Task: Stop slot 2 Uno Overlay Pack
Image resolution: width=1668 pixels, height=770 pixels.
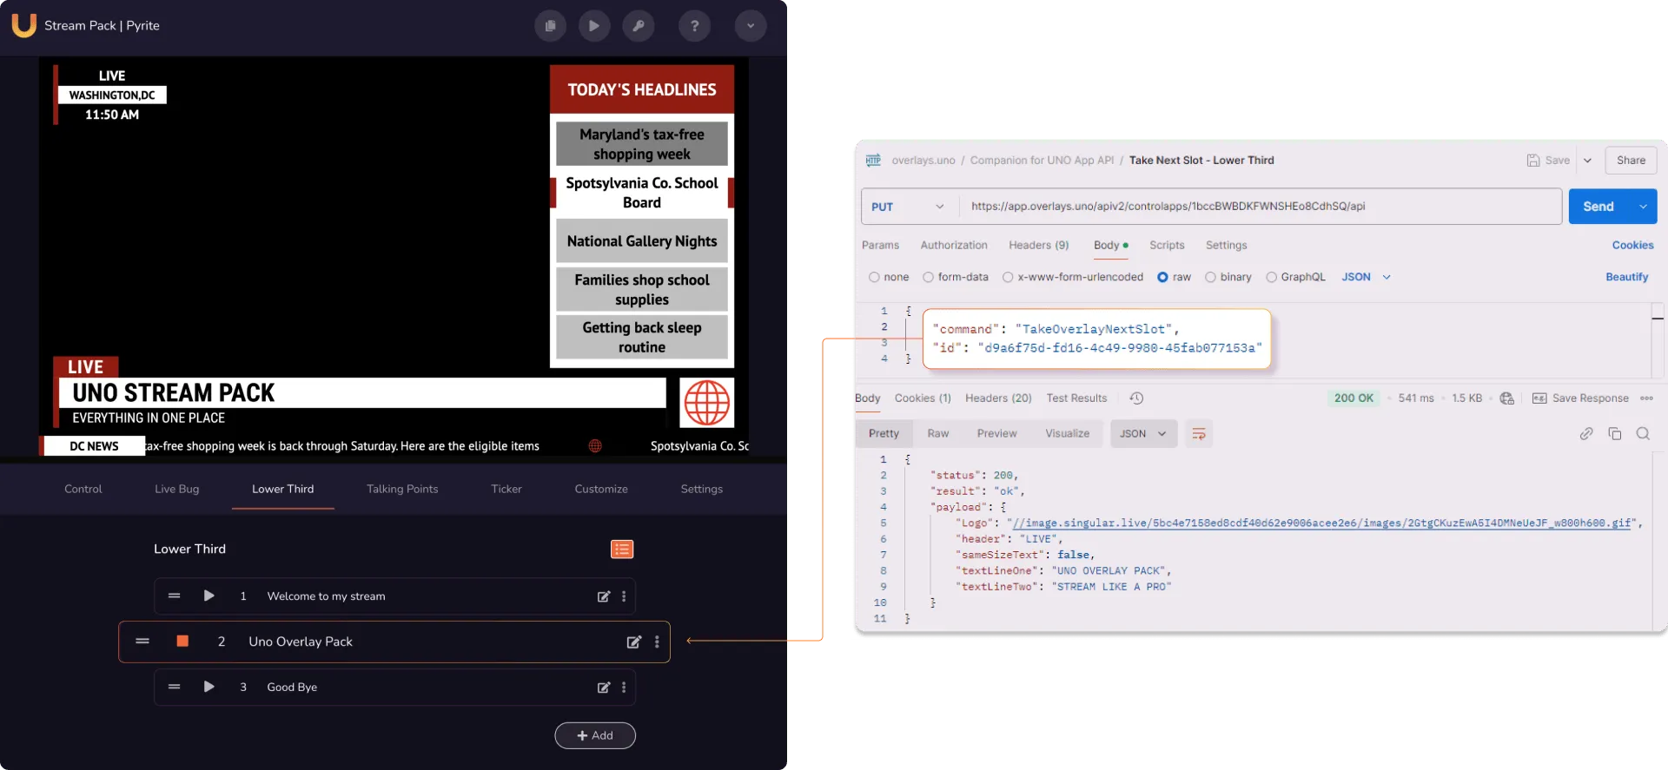Action: coord(182,641)
